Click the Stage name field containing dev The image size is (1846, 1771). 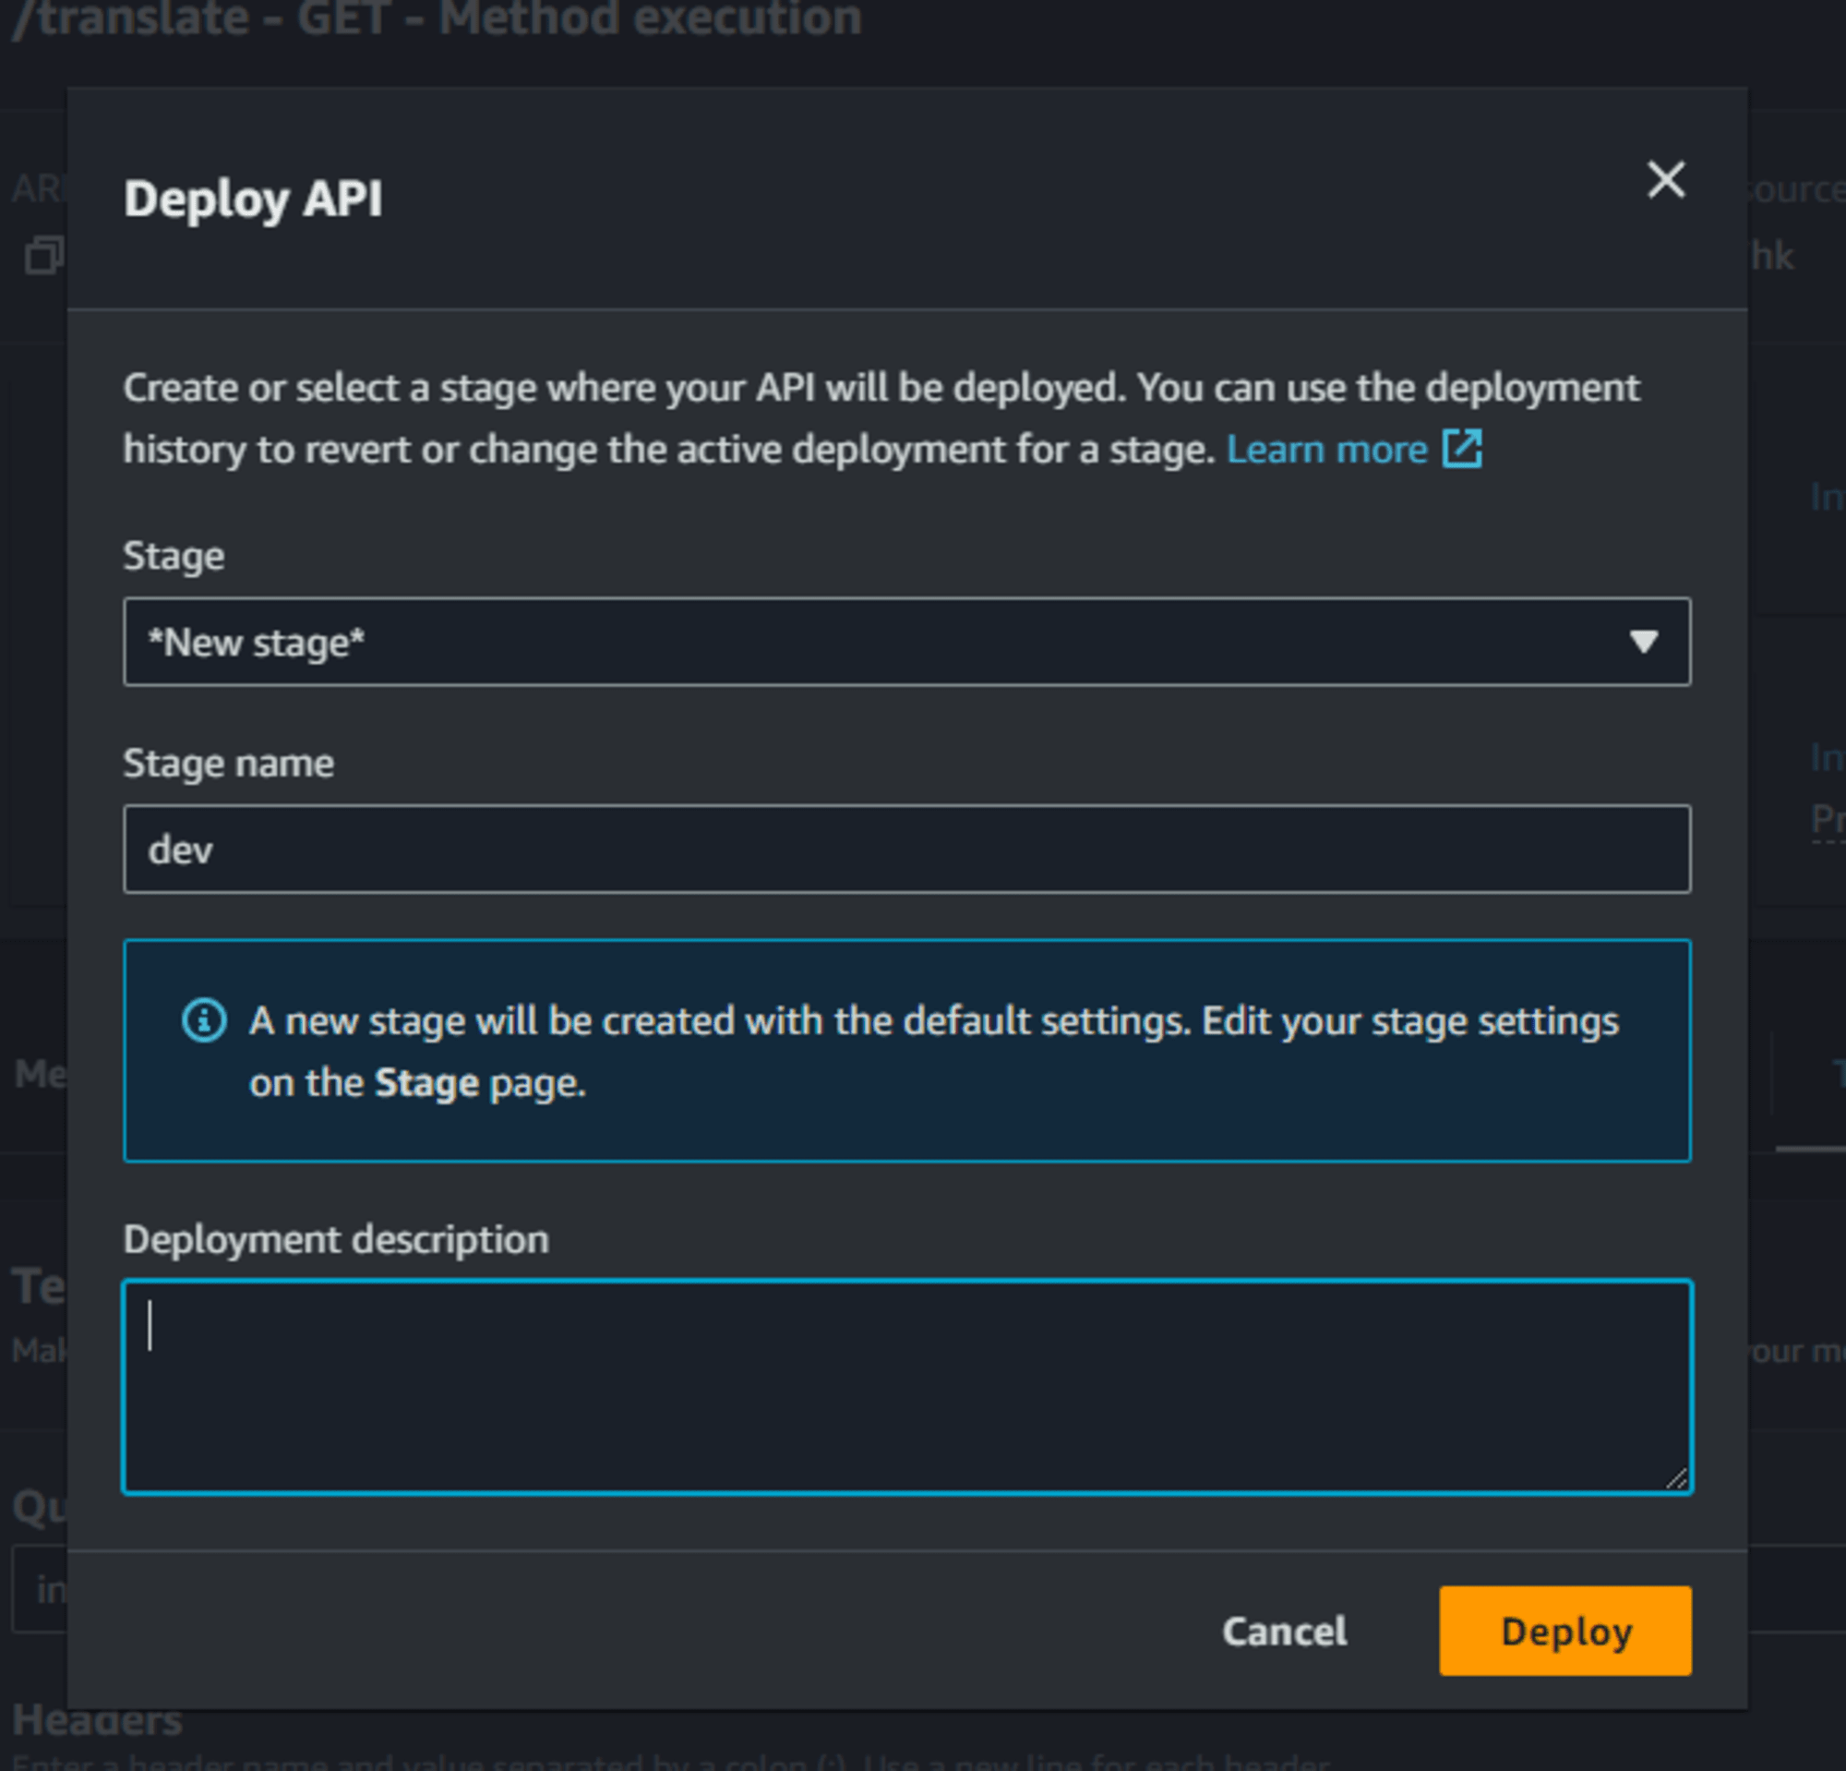pos(906,849)
